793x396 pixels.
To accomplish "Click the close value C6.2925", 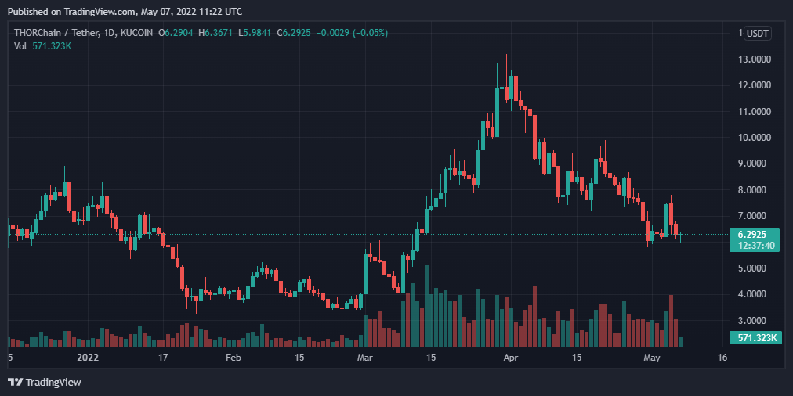I will (295, 33).
